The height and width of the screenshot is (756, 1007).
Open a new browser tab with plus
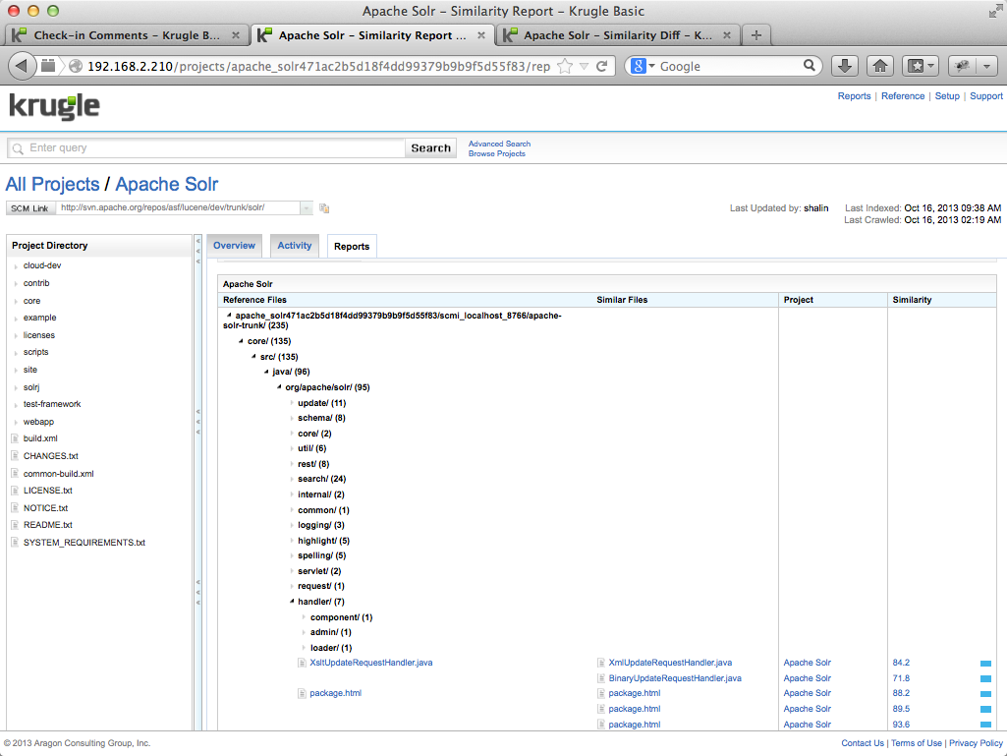[755, 35]
